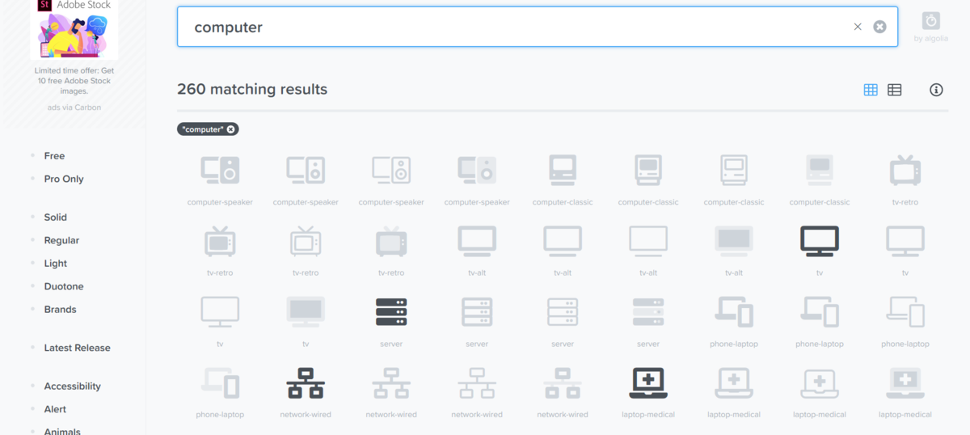Screen dimensions: 970x435
Task: Open the "ads via Carbon" link
Action: [74, 108]
